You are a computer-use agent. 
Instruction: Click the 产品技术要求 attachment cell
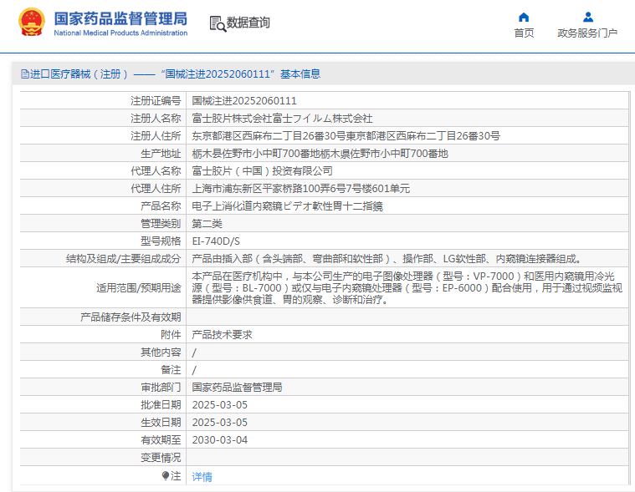coord(222,334)
